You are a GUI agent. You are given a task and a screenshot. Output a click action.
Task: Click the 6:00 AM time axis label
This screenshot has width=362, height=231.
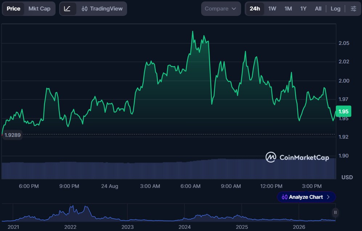click(x=191, y=186)
